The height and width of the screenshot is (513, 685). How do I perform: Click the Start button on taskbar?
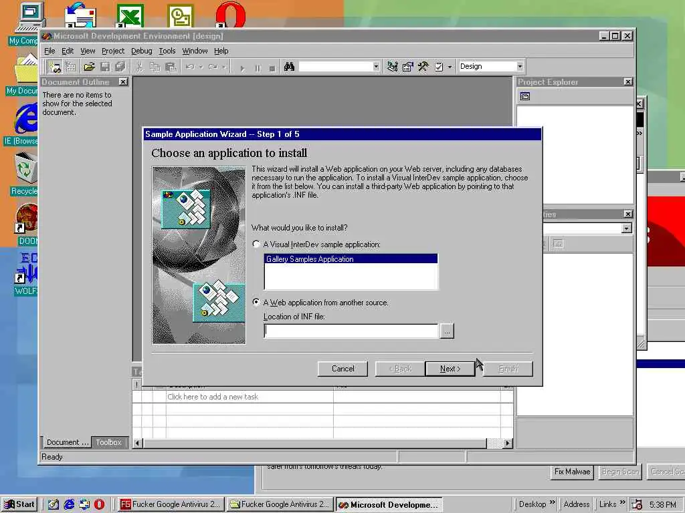point(19,504)
